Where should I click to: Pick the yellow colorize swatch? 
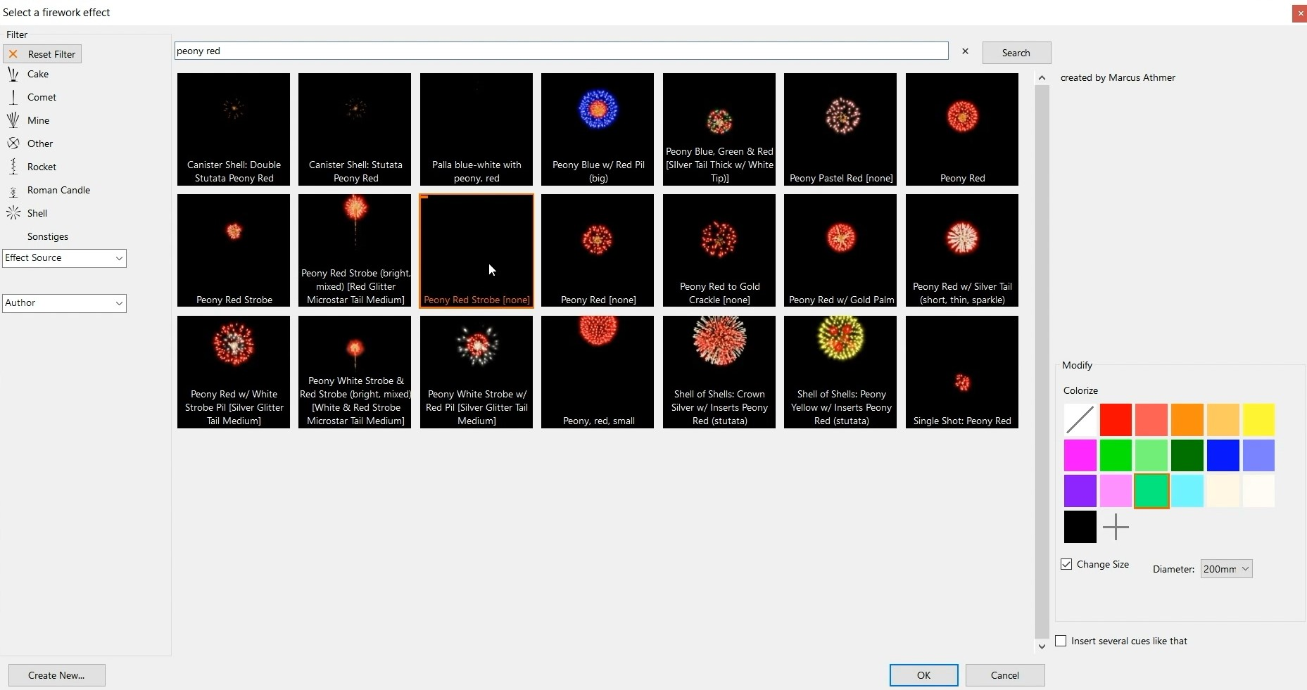point(1258,420)
